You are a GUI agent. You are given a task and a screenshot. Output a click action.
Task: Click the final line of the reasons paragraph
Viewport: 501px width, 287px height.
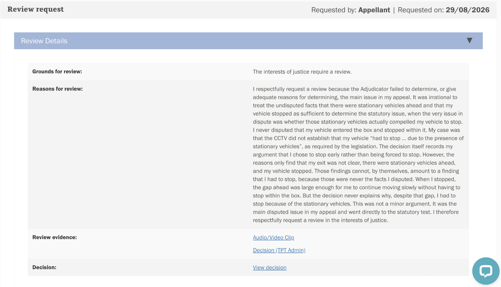320,220
